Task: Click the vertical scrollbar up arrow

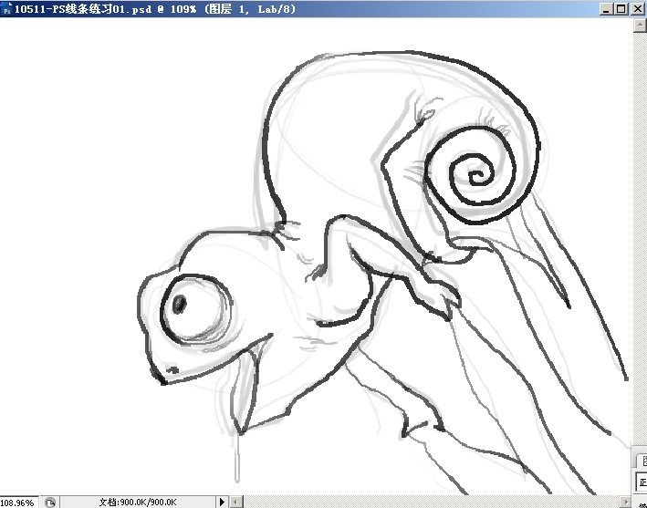Action: pos(640,25)
